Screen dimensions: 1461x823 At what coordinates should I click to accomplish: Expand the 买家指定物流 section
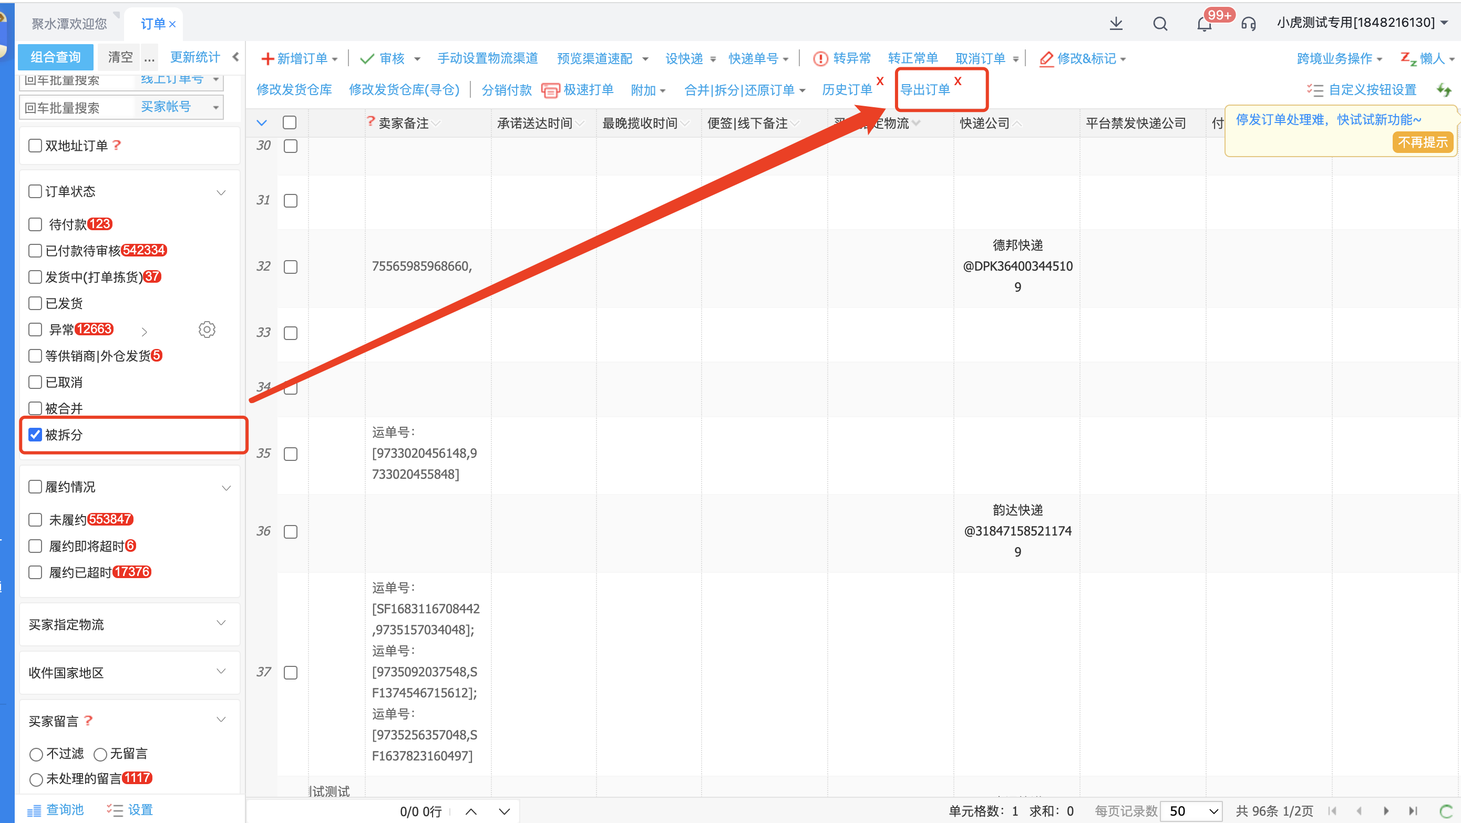pos(221,623)
